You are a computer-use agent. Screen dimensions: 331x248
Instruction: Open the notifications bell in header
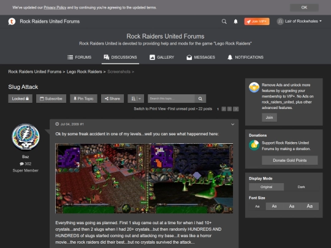click(x=235, y=21)
